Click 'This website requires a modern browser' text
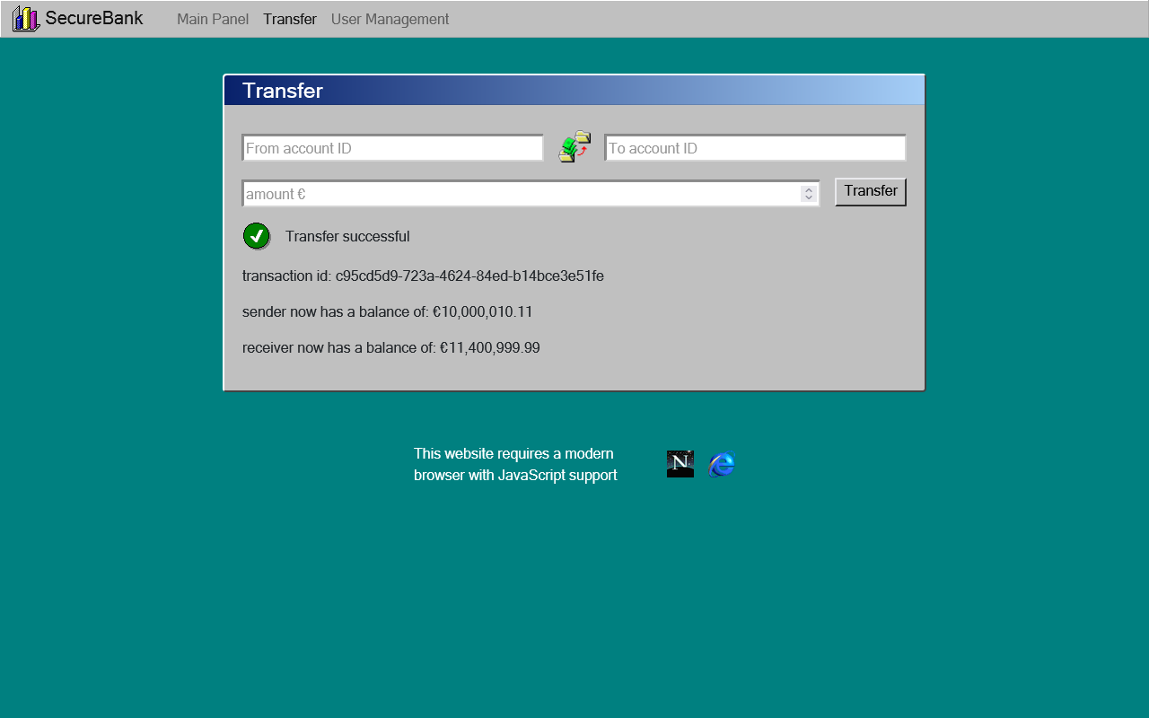Screen dimensions: 1149x718 pyautogui.click(x=515, y=464)
